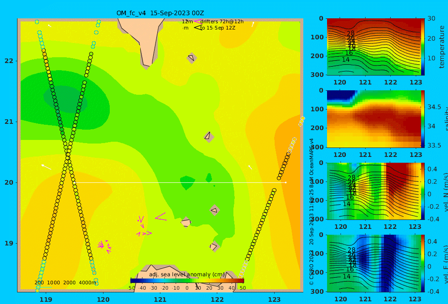
Task: Click the salinity colorbar
Action: click(423, 119)
